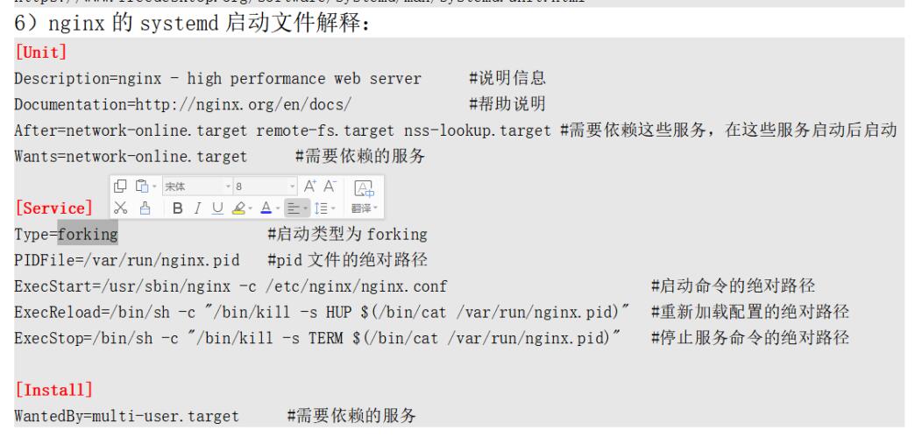Click the Copy icon in mini toolbar
The image size is (922, 437).
click(x=120, y=186)
